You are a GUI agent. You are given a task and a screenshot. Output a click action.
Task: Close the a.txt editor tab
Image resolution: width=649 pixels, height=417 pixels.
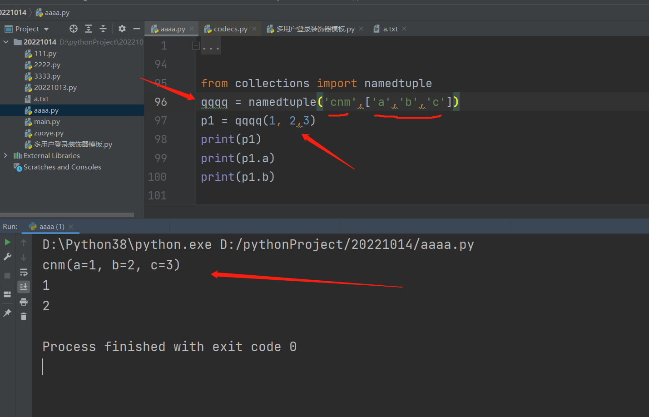(x=404, y=29)
